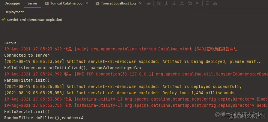Click the 'HelloServlet.init()' output line
The image size is (268, 122).
pos(27,112)
